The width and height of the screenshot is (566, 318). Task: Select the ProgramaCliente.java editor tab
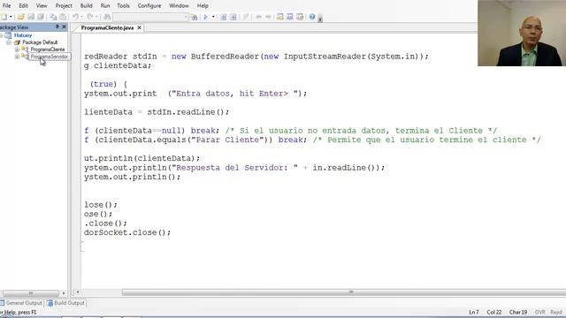click(x=107, y=27)
